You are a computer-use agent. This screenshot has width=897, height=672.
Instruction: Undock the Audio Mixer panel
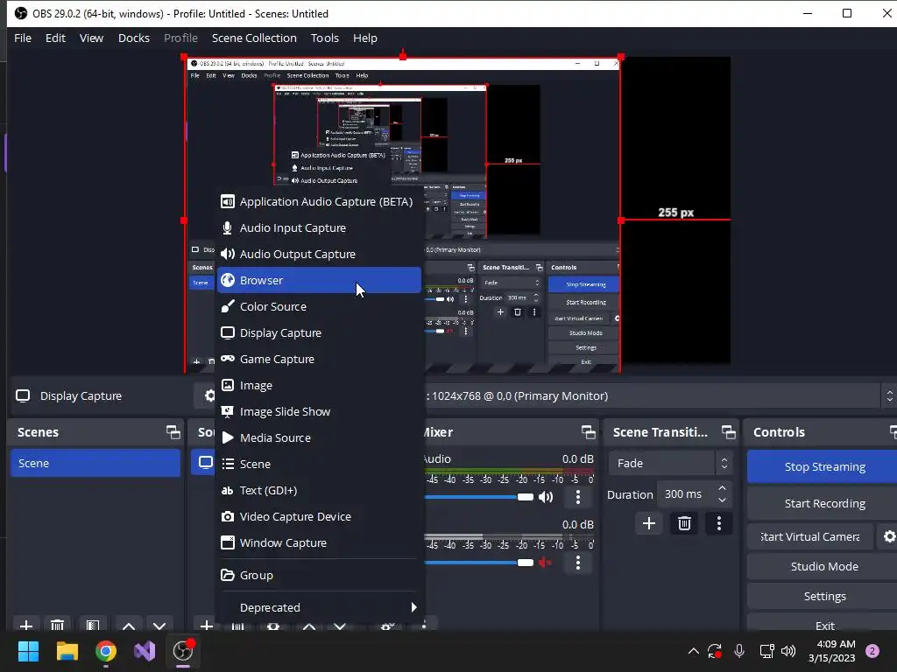pyautogui.click(x=588, y=432)
